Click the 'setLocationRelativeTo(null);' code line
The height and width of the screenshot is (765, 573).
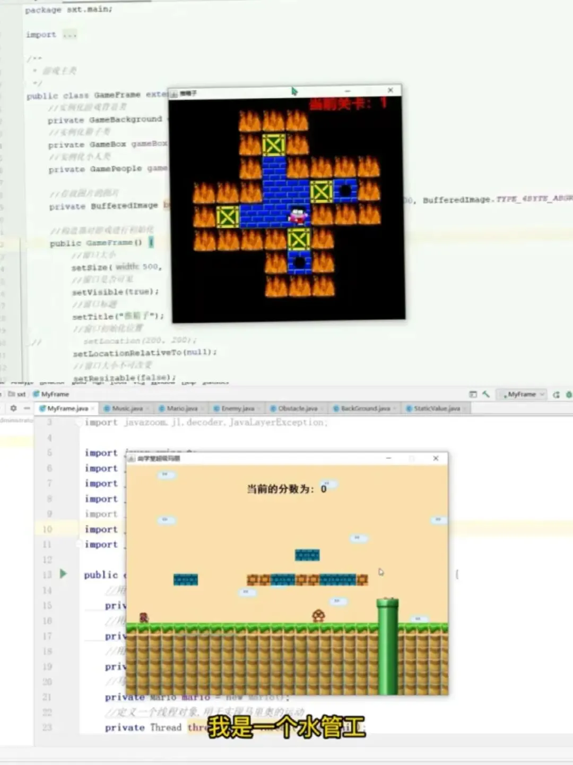(145, 353)
